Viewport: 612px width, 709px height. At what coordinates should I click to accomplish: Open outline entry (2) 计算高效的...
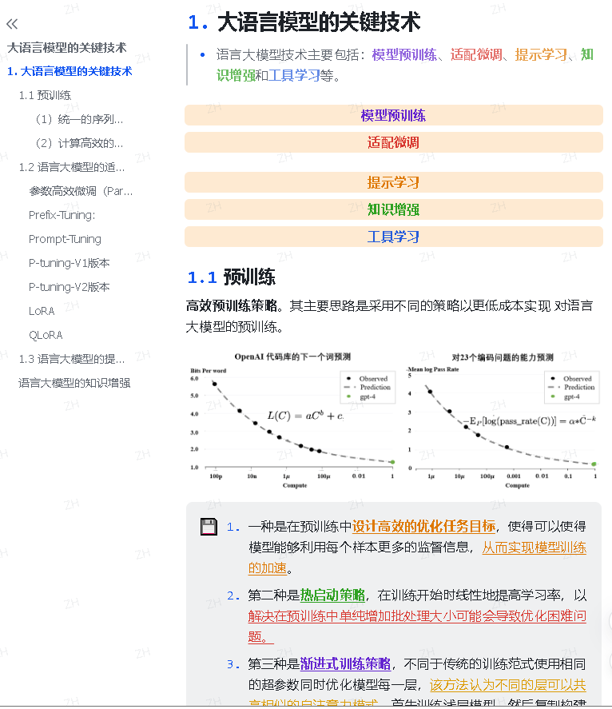pyautogui.click(x=79, y=143)
